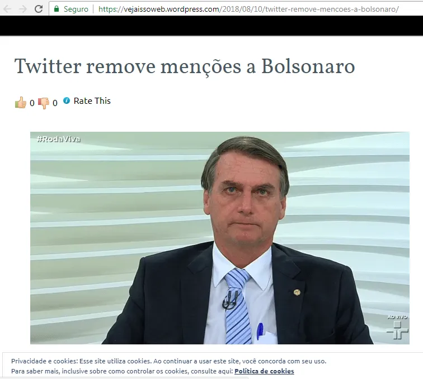The height and width of the screenshot is (379, 423).
Task: Click the browser forward arrow
Action: (x=23, y=9)
